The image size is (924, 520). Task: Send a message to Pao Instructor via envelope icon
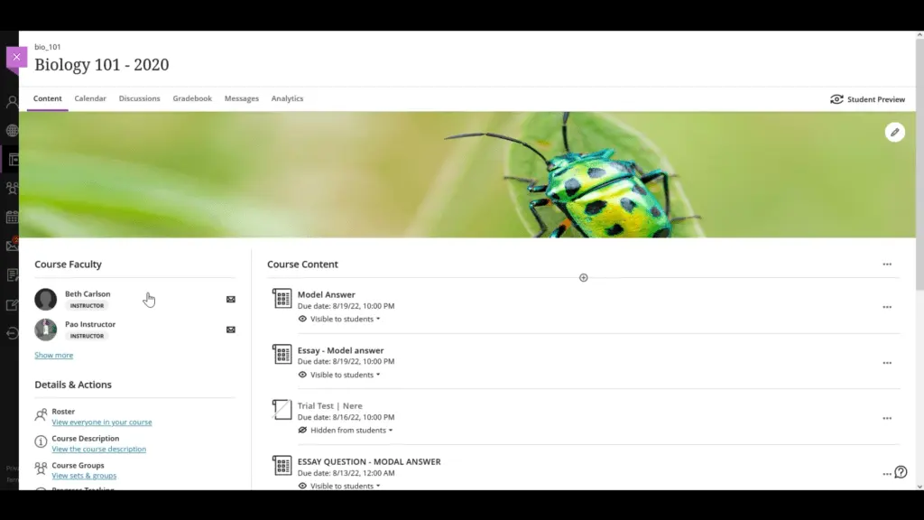[231, 330]
